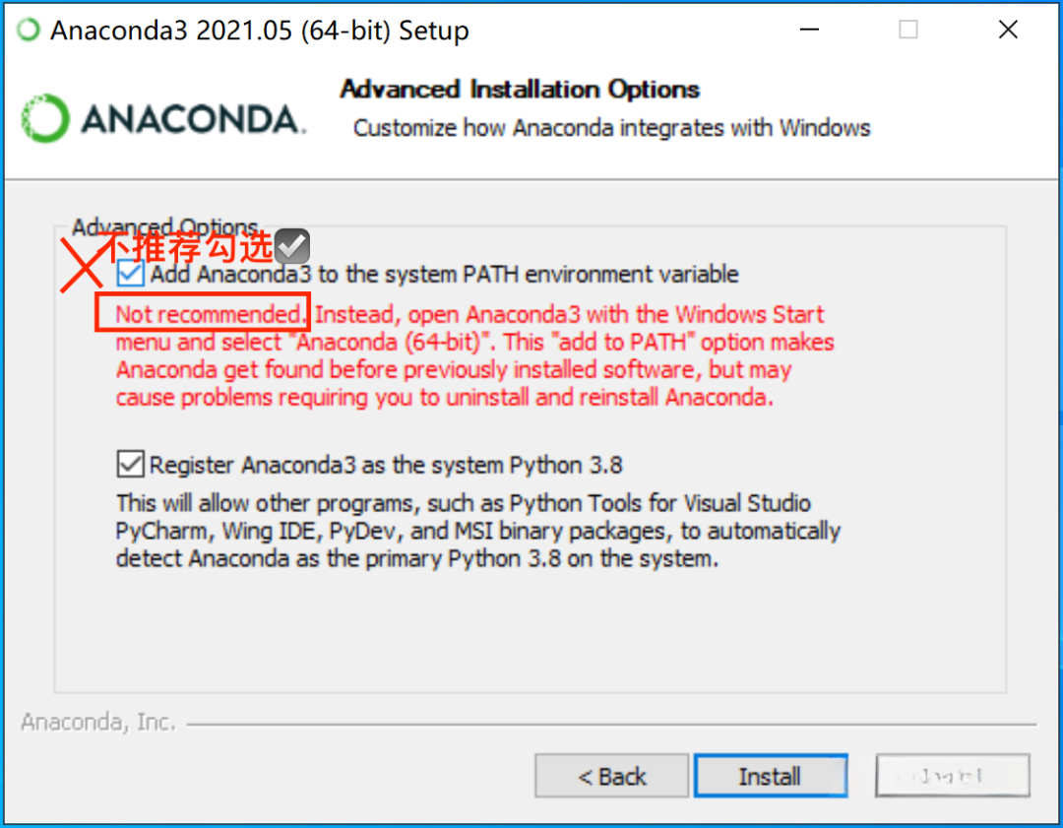Screen dimensions: 1063x828
Task: Click the boxed "Not recommended." warning text
Action: (x=203, y=314)
